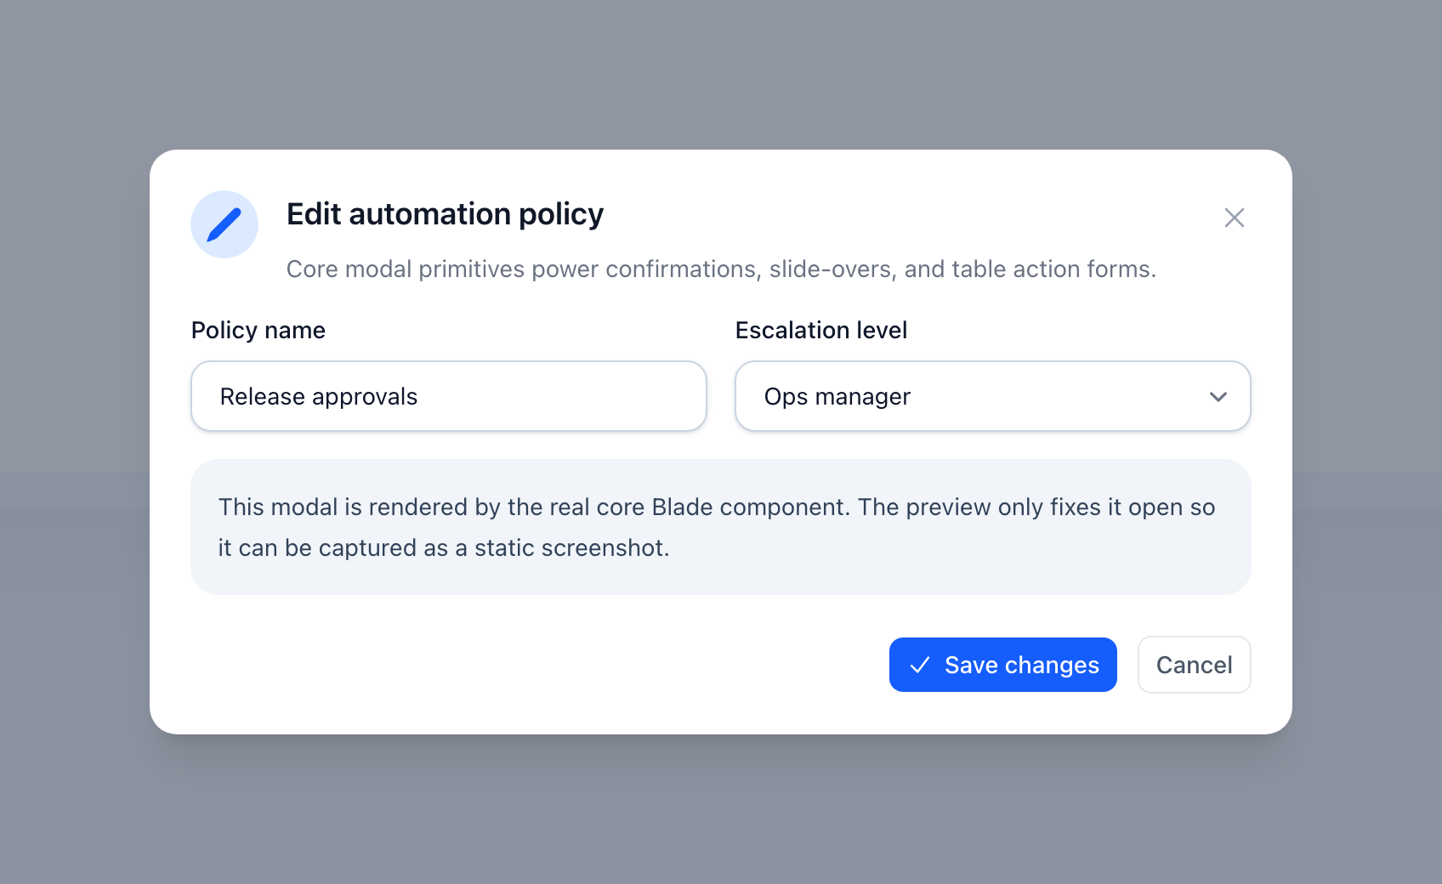Click the checkmark icon on Save button

tap(919, 666)
